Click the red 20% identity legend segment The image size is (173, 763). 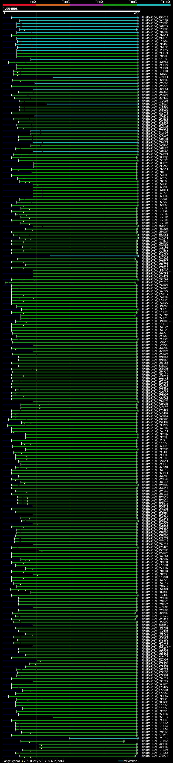click(19, 5)
